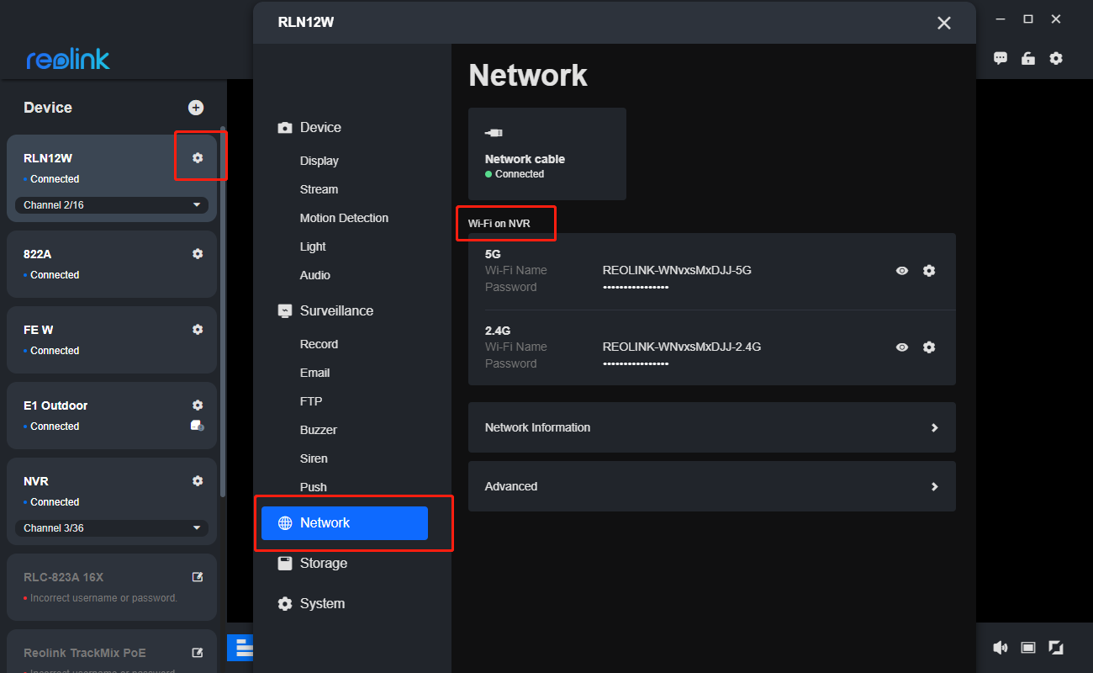Screen dimensions: 1093x673
Task: Click edit icon for RLC-823A 16X
Action: pyautogui.click(x=198, y=577)
